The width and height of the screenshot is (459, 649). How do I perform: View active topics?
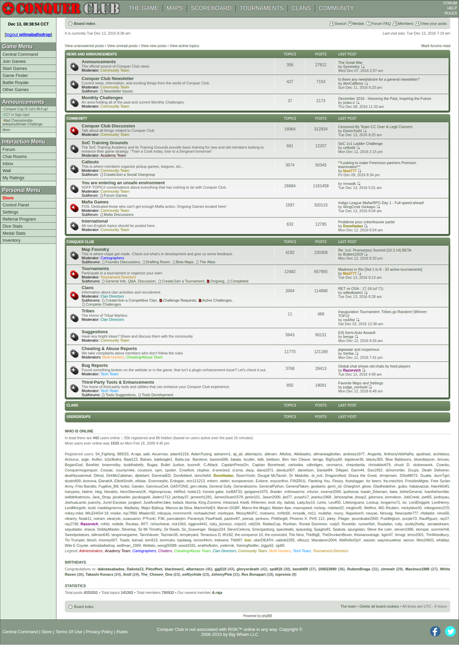pos(185,46)
